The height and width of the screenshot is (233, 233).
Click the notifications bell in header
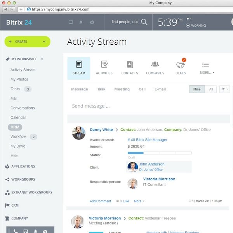click(x=81, y=23)
